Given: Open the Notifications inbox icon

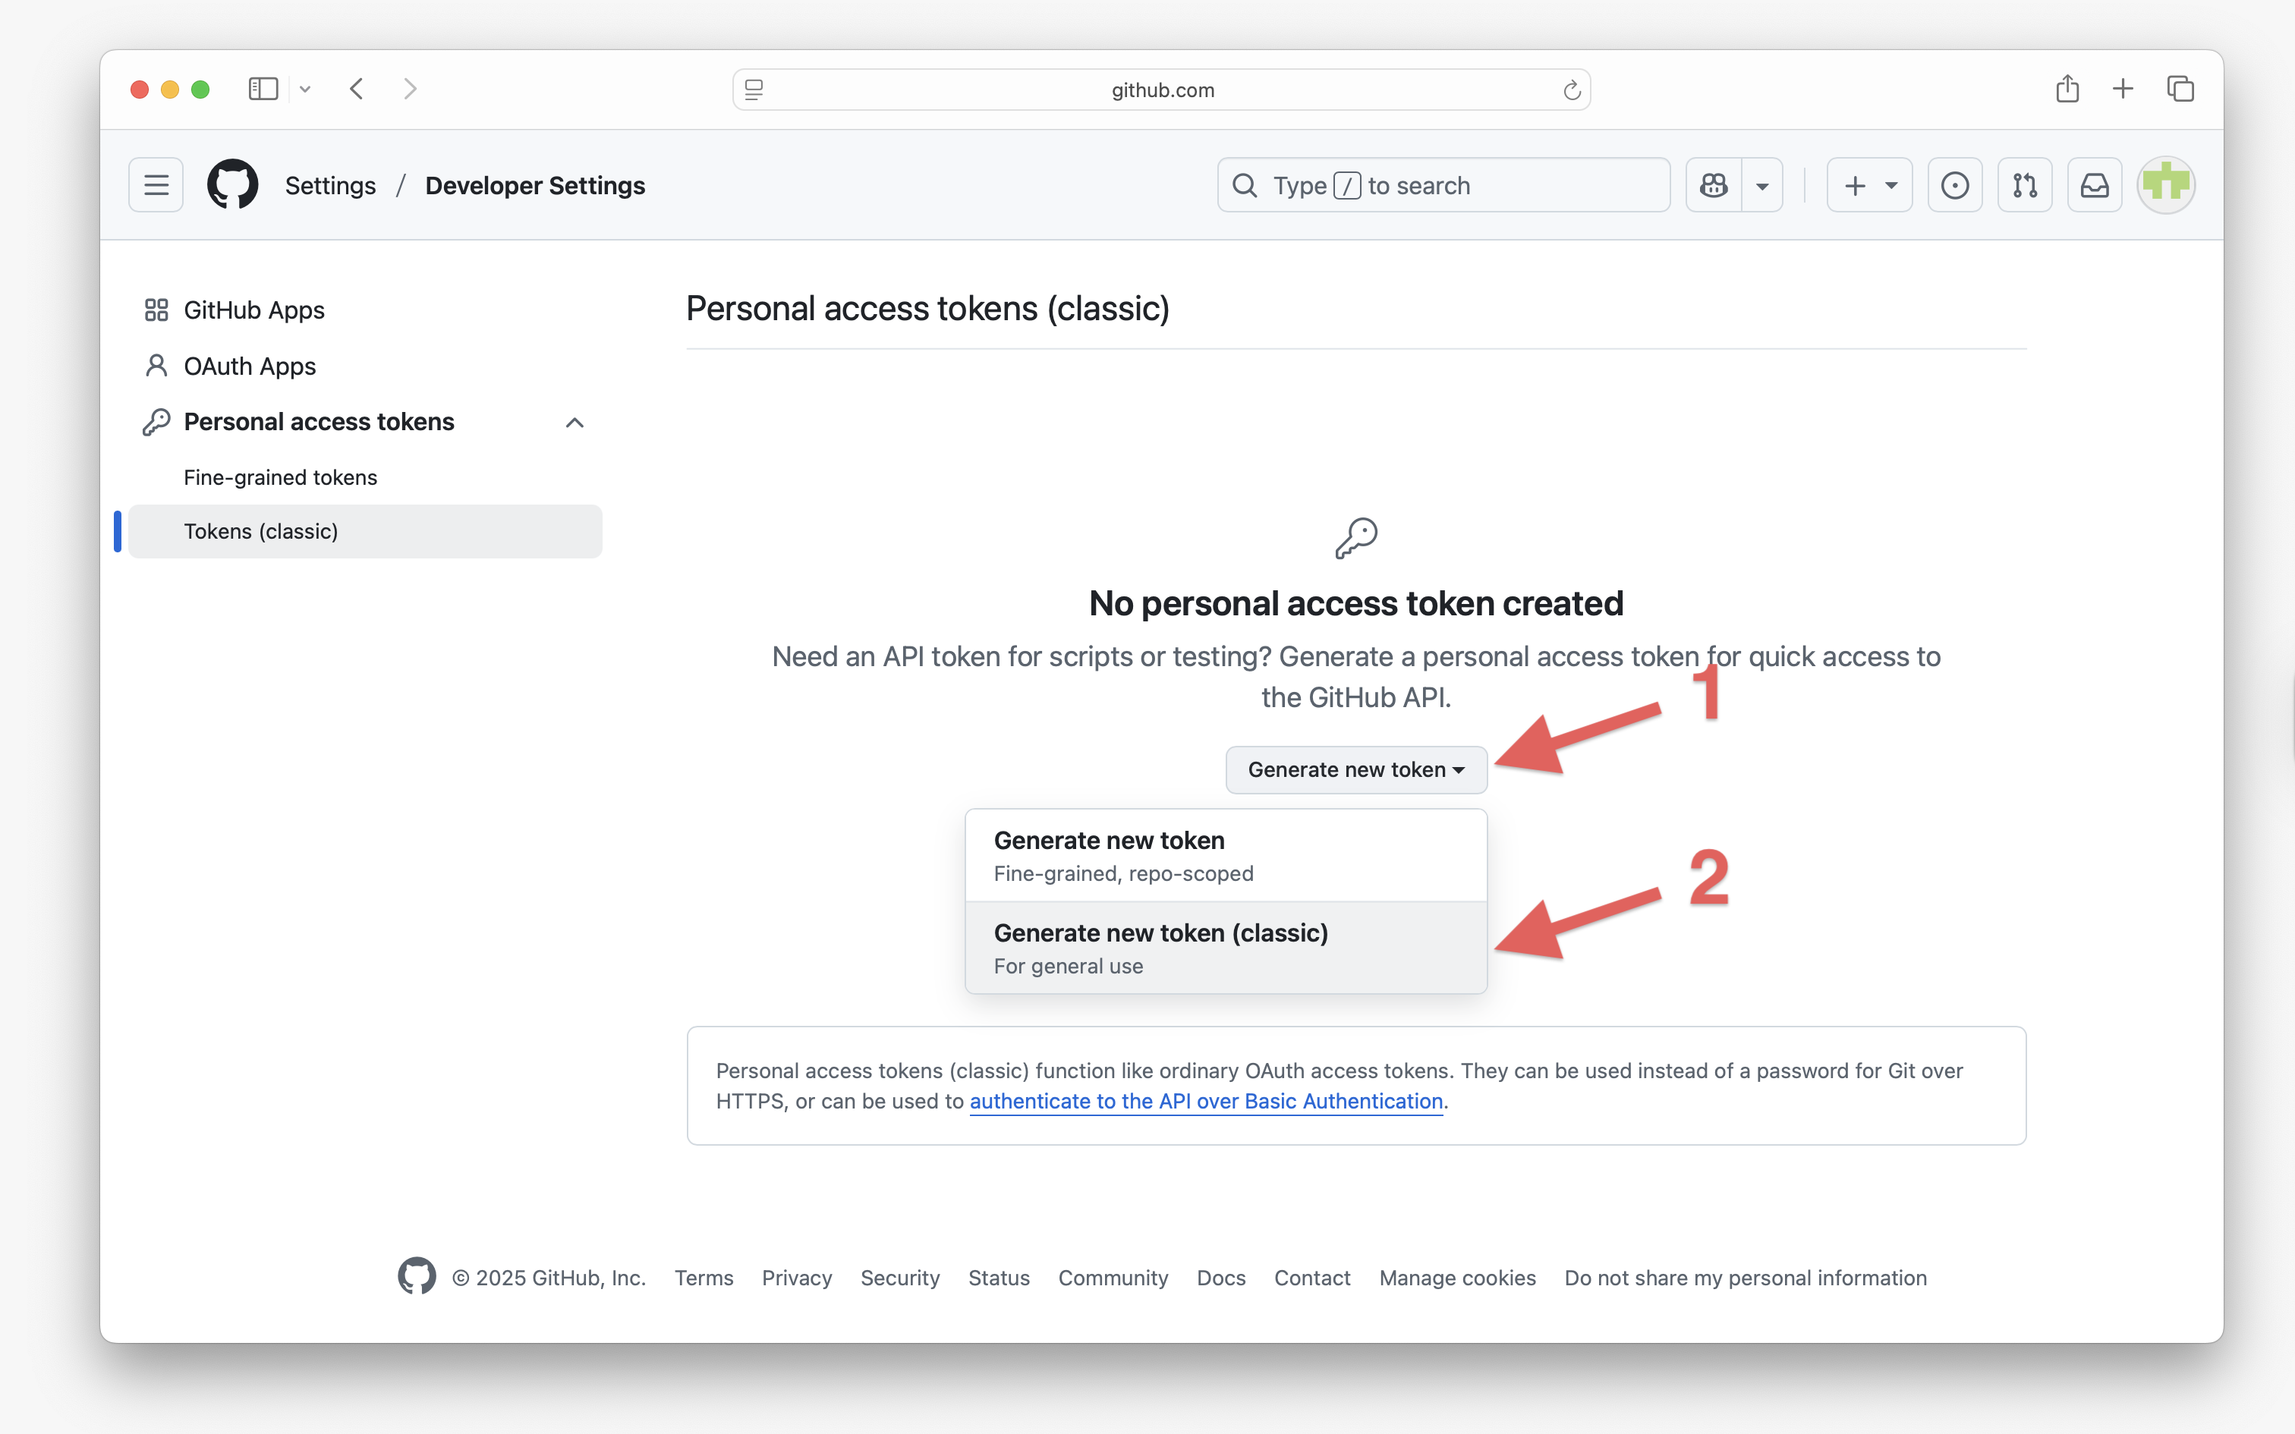Looking at the screenshot, I should pyautogui.click(x=2094, y=185).
